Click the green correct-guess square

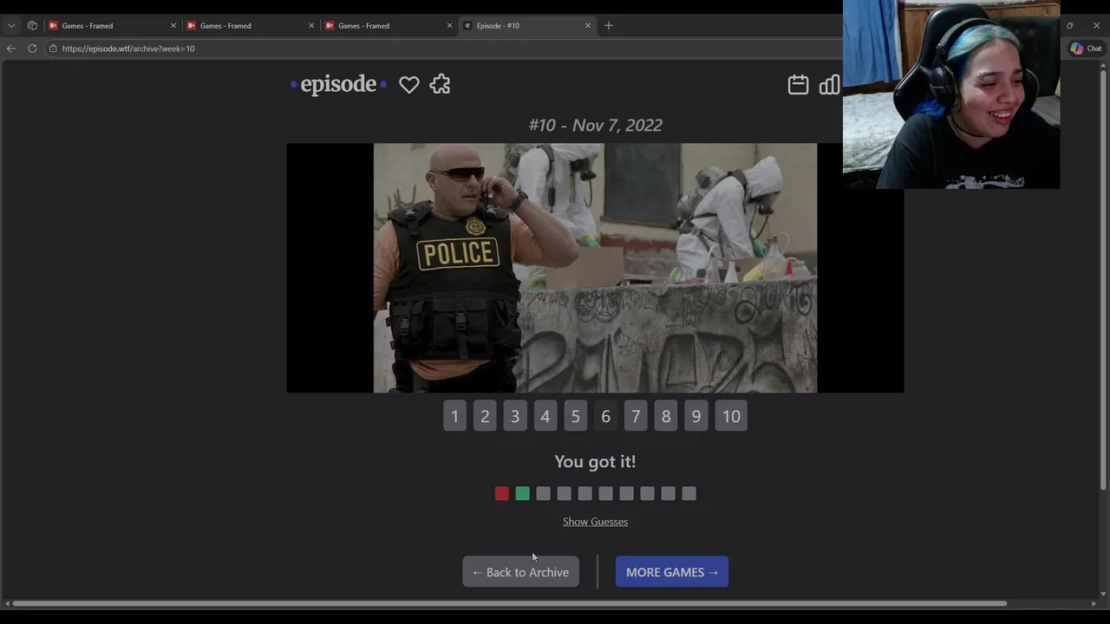point(523,493)
